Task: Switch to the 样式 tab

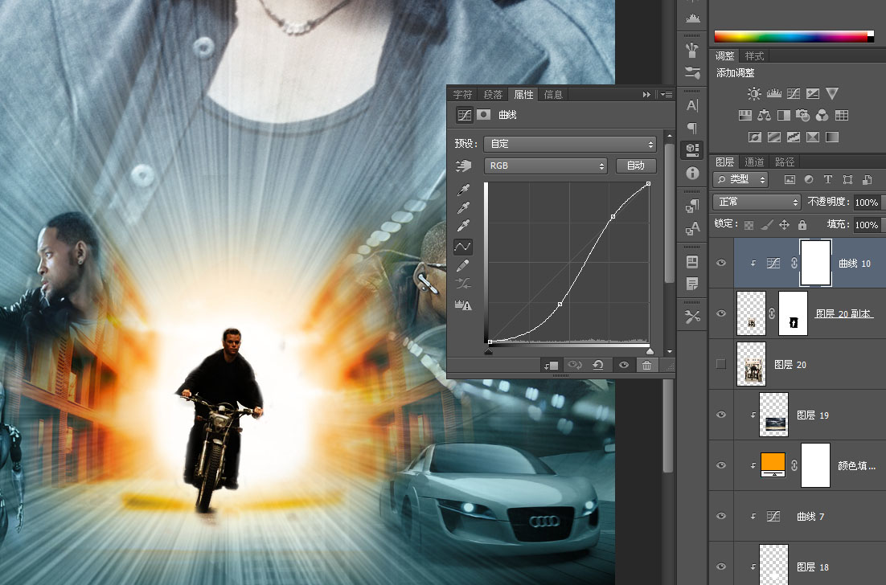Action: click(754, 56)
